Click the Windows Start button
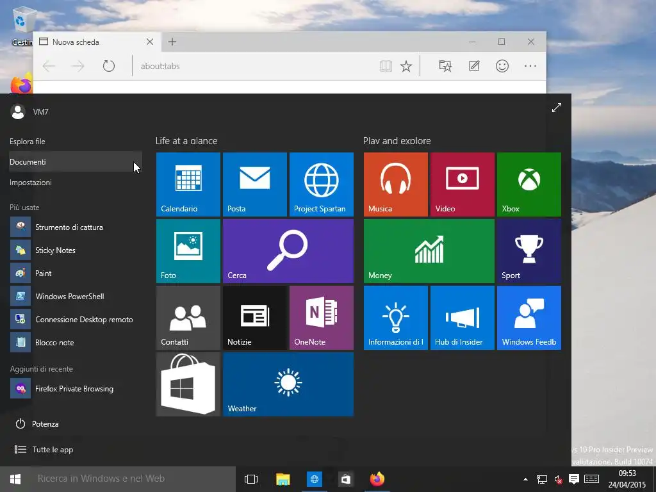Screen dimensions: 656x492 [x=15, y=479]
